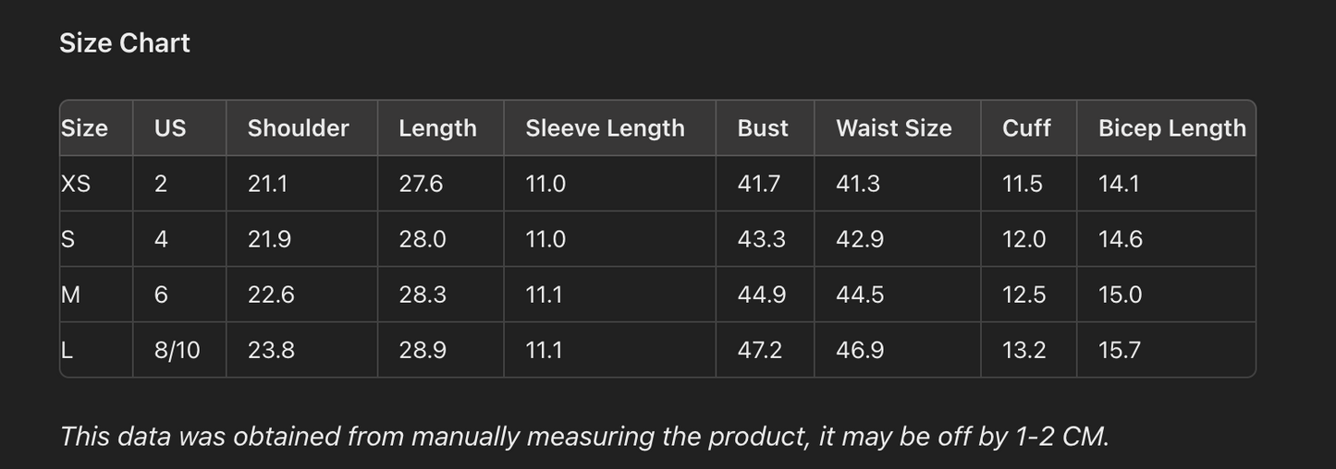Select the Shoulder column header
1336x469 pixels.
pyautogui.click(x=298, y=128)
